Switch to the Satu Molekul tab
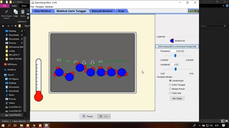Image resolution: width=229 pixels, height=128 pixels. click(42, 11)
